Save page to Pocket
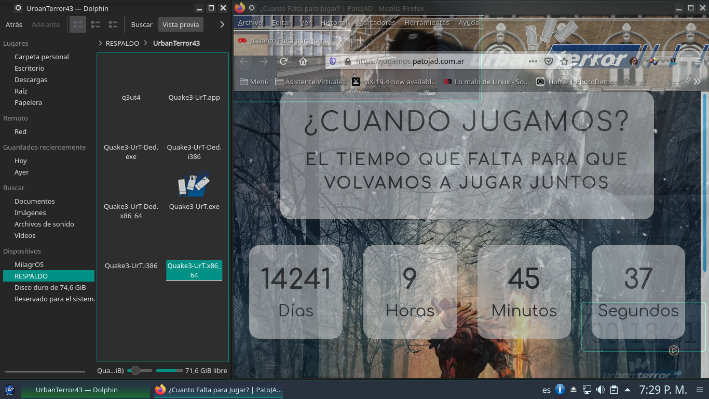This screenshot has height=399, width=709. [549, 61]
